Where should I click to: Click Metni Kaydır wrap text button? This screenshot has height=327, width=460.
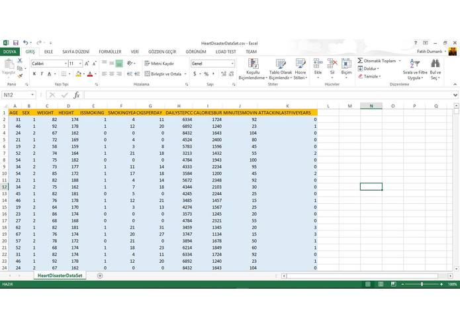[160, 64]
